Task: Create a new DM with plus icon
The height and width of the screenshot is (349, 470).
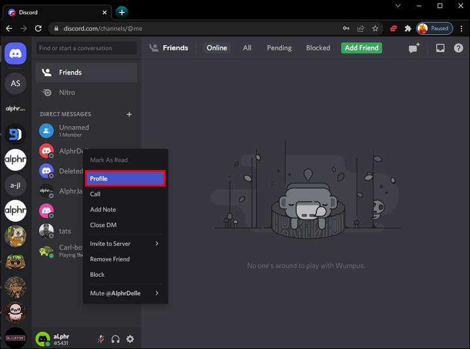Action: click(129, 114)
